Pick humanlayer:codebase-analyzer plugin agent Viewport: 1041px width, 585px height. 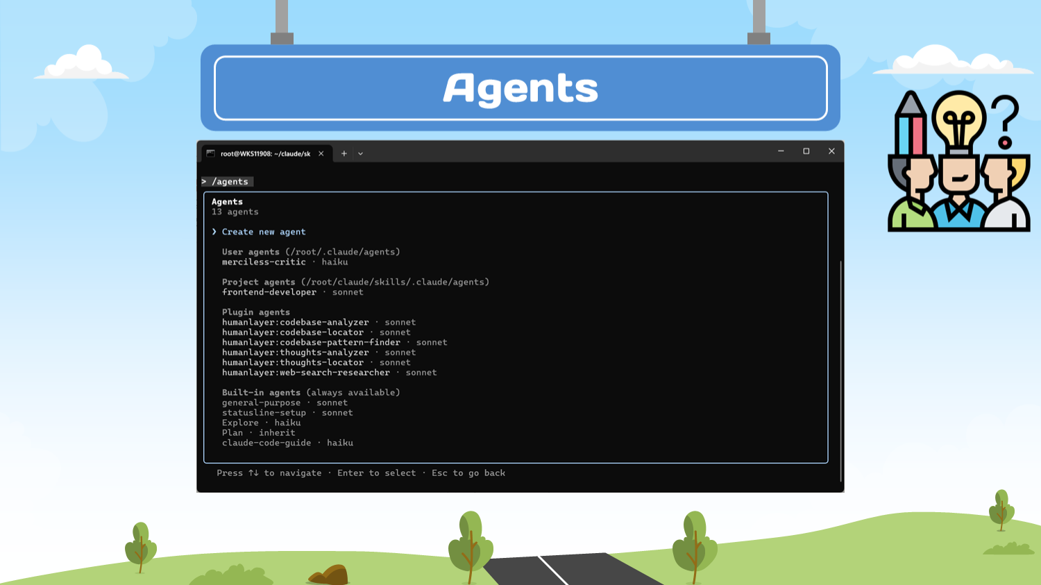296,322
